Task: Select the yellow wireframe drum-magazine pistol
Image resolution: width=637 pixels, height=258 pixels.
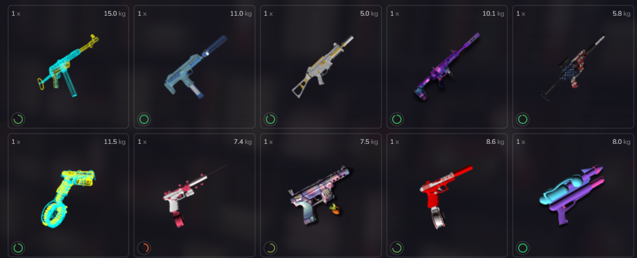Action: click(x=68, y=198)
